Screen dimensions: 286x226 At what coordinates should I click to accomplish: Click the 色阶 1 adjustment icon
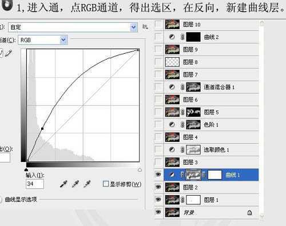point(172,125)
